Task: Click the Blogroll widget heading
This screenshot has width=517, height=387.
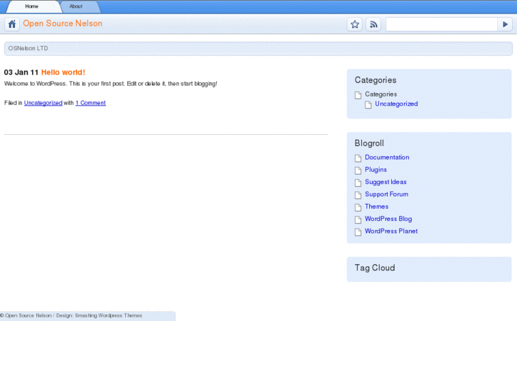Action: pos(369,143)
